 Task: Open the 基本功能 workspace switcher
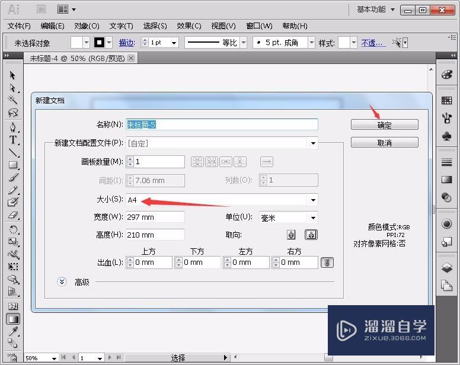(x=376, y=9)
